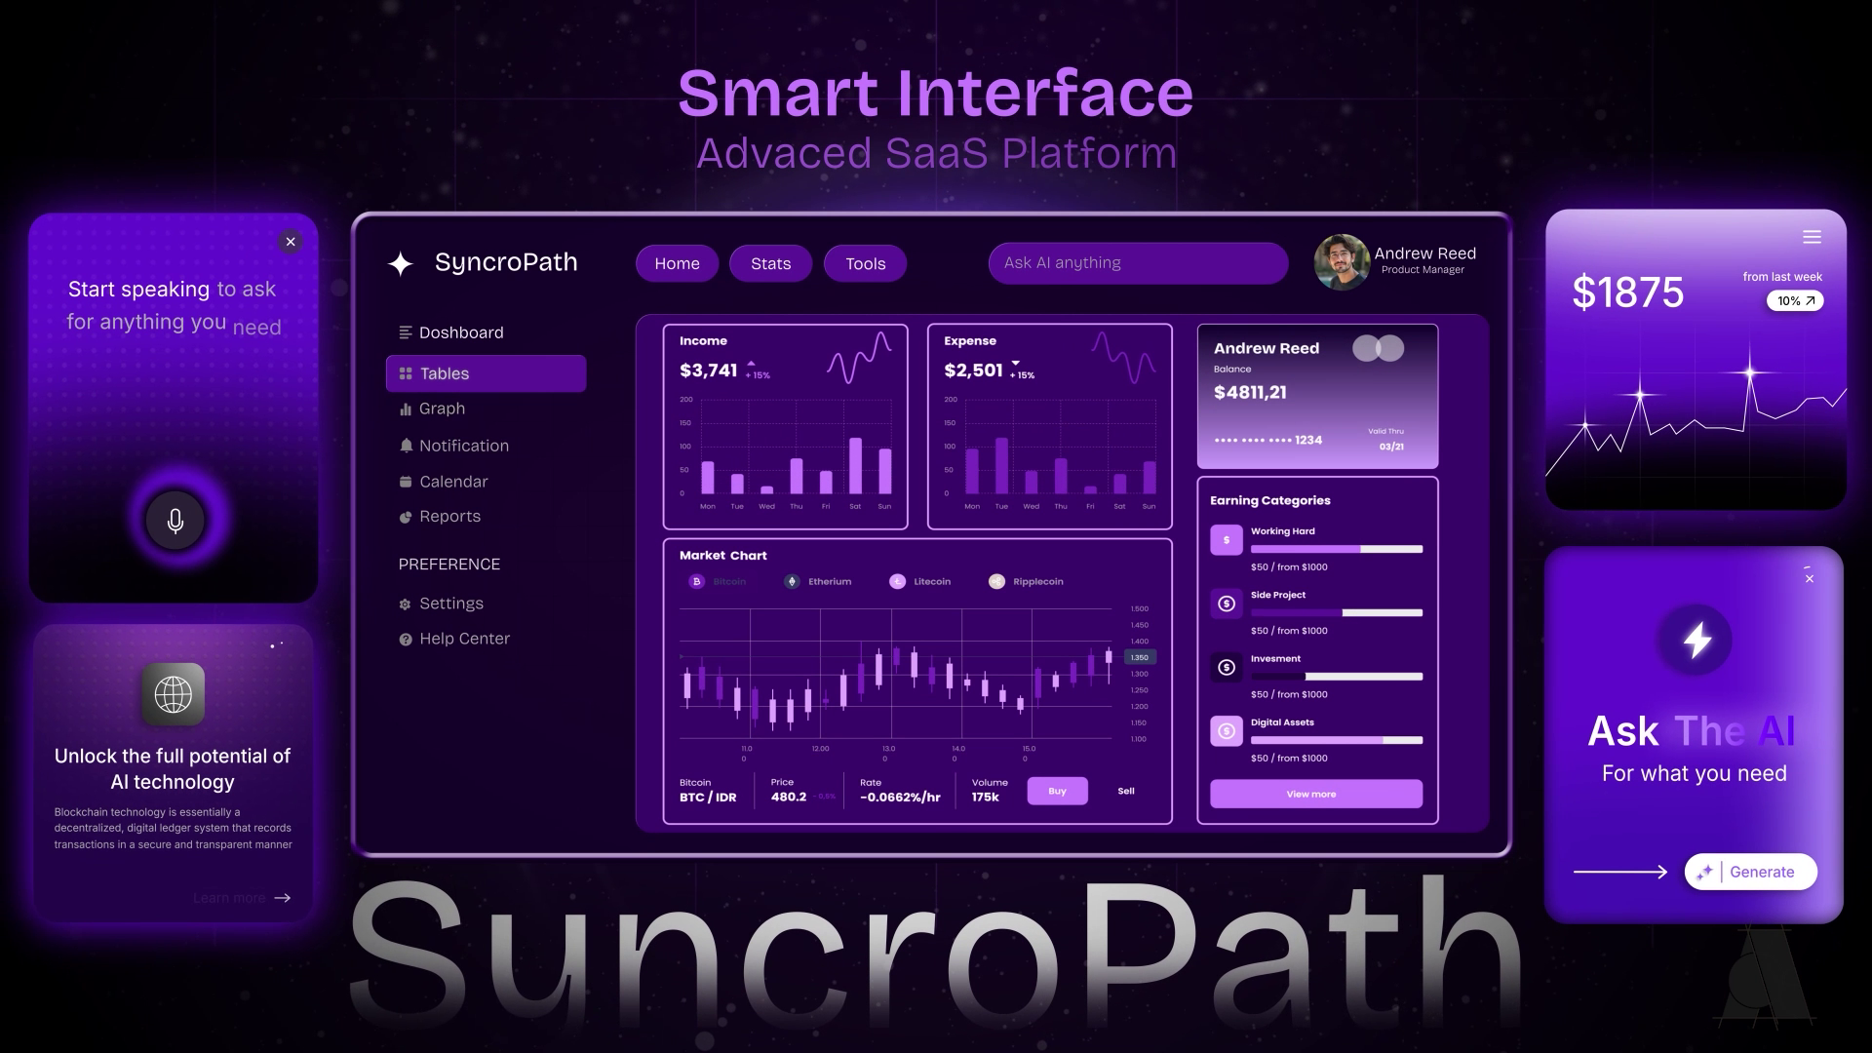Close the Ask The AI card
This screenshot has height=1053, width=1872.
pyautogui.click(x=1810, y=578)
